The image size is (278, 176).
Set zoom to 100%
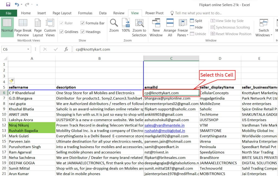126,25
